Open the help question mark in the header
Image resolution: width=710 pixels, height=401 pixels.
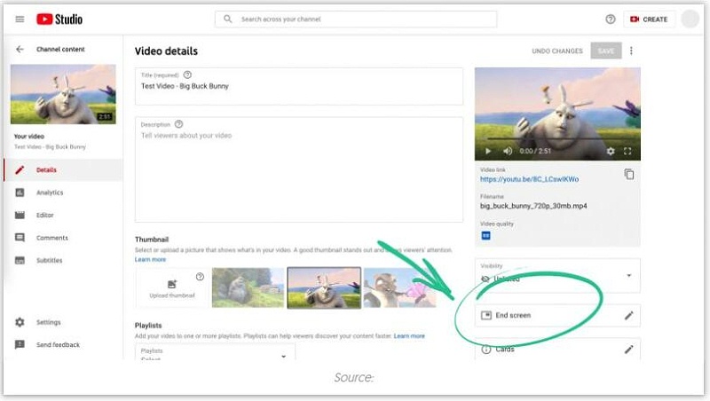[x=610, y=19]
